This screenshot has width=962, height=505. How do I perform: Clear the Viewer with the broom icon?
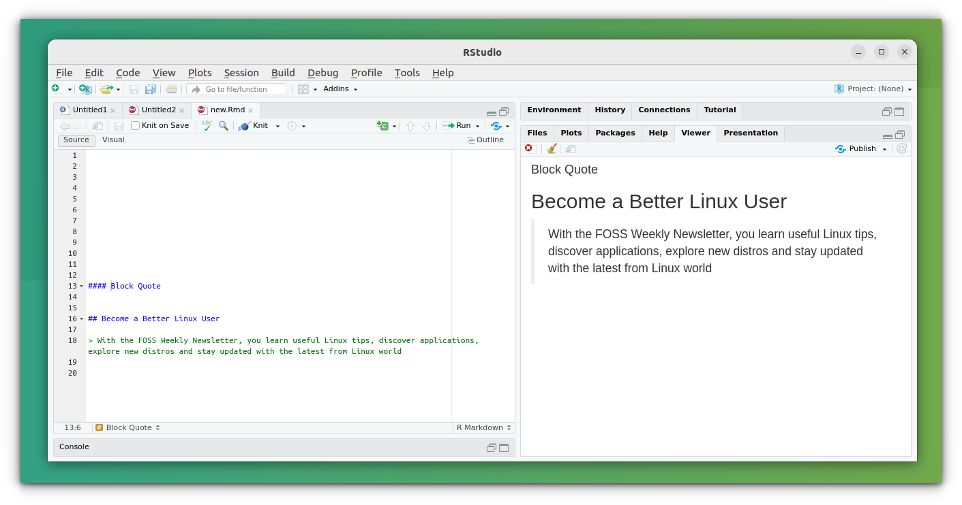551,148
